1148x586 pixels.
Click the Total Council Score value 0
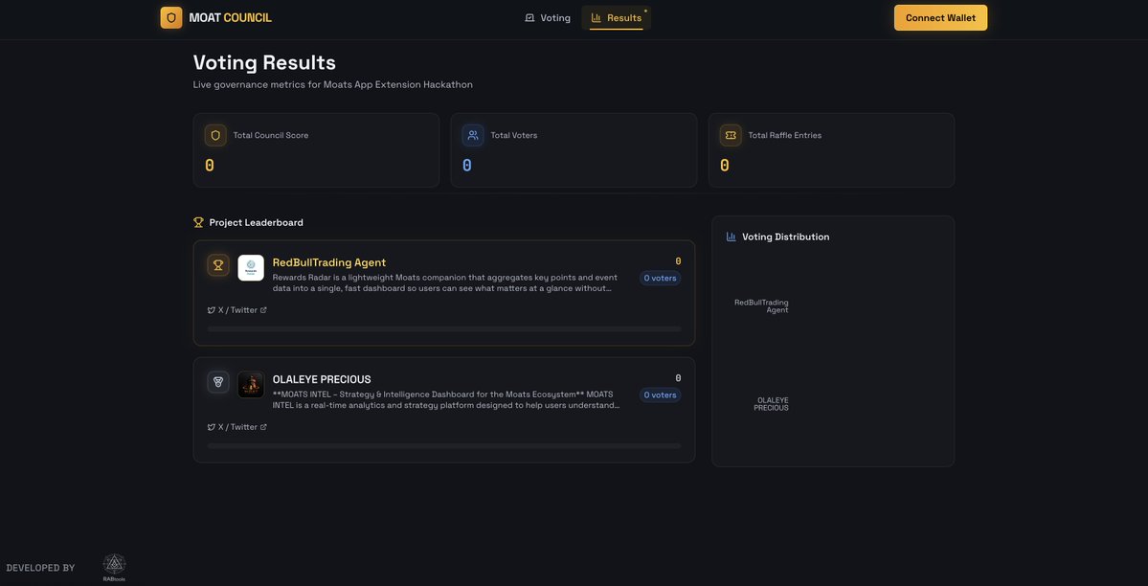click(210, 166)
